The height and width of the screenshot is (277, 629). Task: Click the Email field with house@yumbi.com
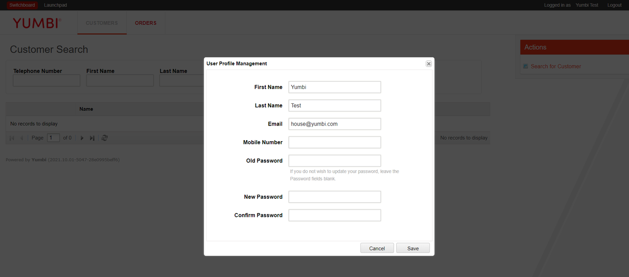[x=335, y=124]
